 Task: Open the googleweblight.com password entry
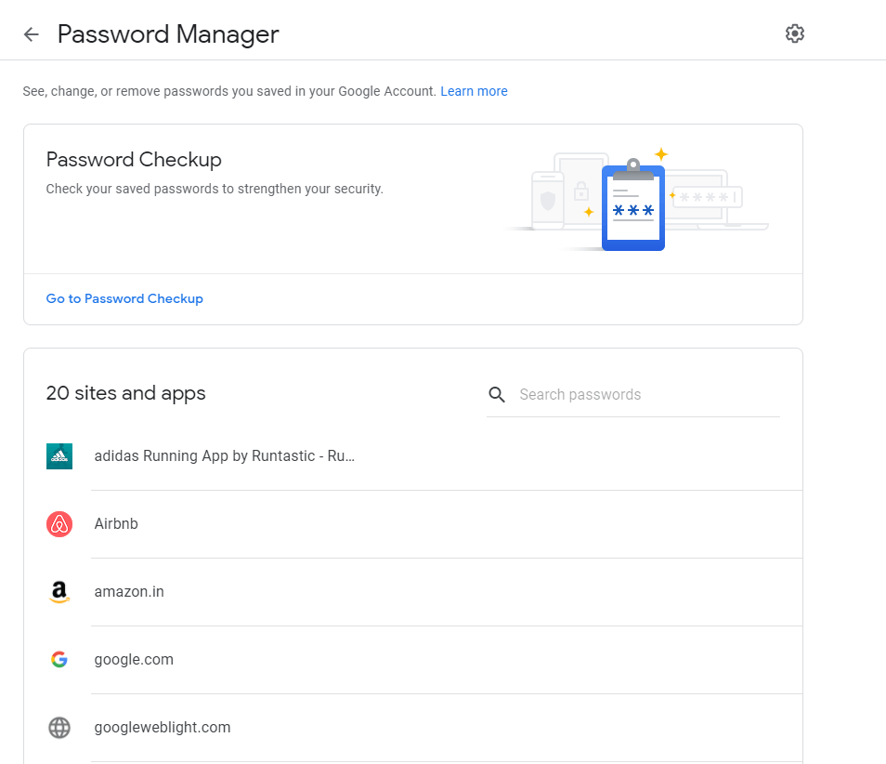pyautogui.click(x=162, y=728)
